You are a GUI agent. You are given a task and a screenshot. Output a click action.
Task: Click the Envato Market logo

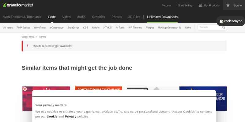point(18,5)
